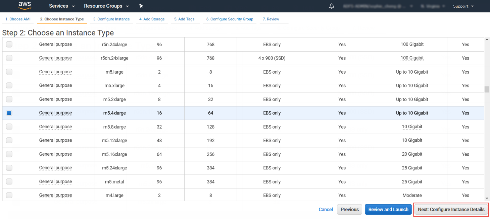490x219 pixels.
Task: Click Next: Configure Instance Details
Action: [x=451, y=209]
